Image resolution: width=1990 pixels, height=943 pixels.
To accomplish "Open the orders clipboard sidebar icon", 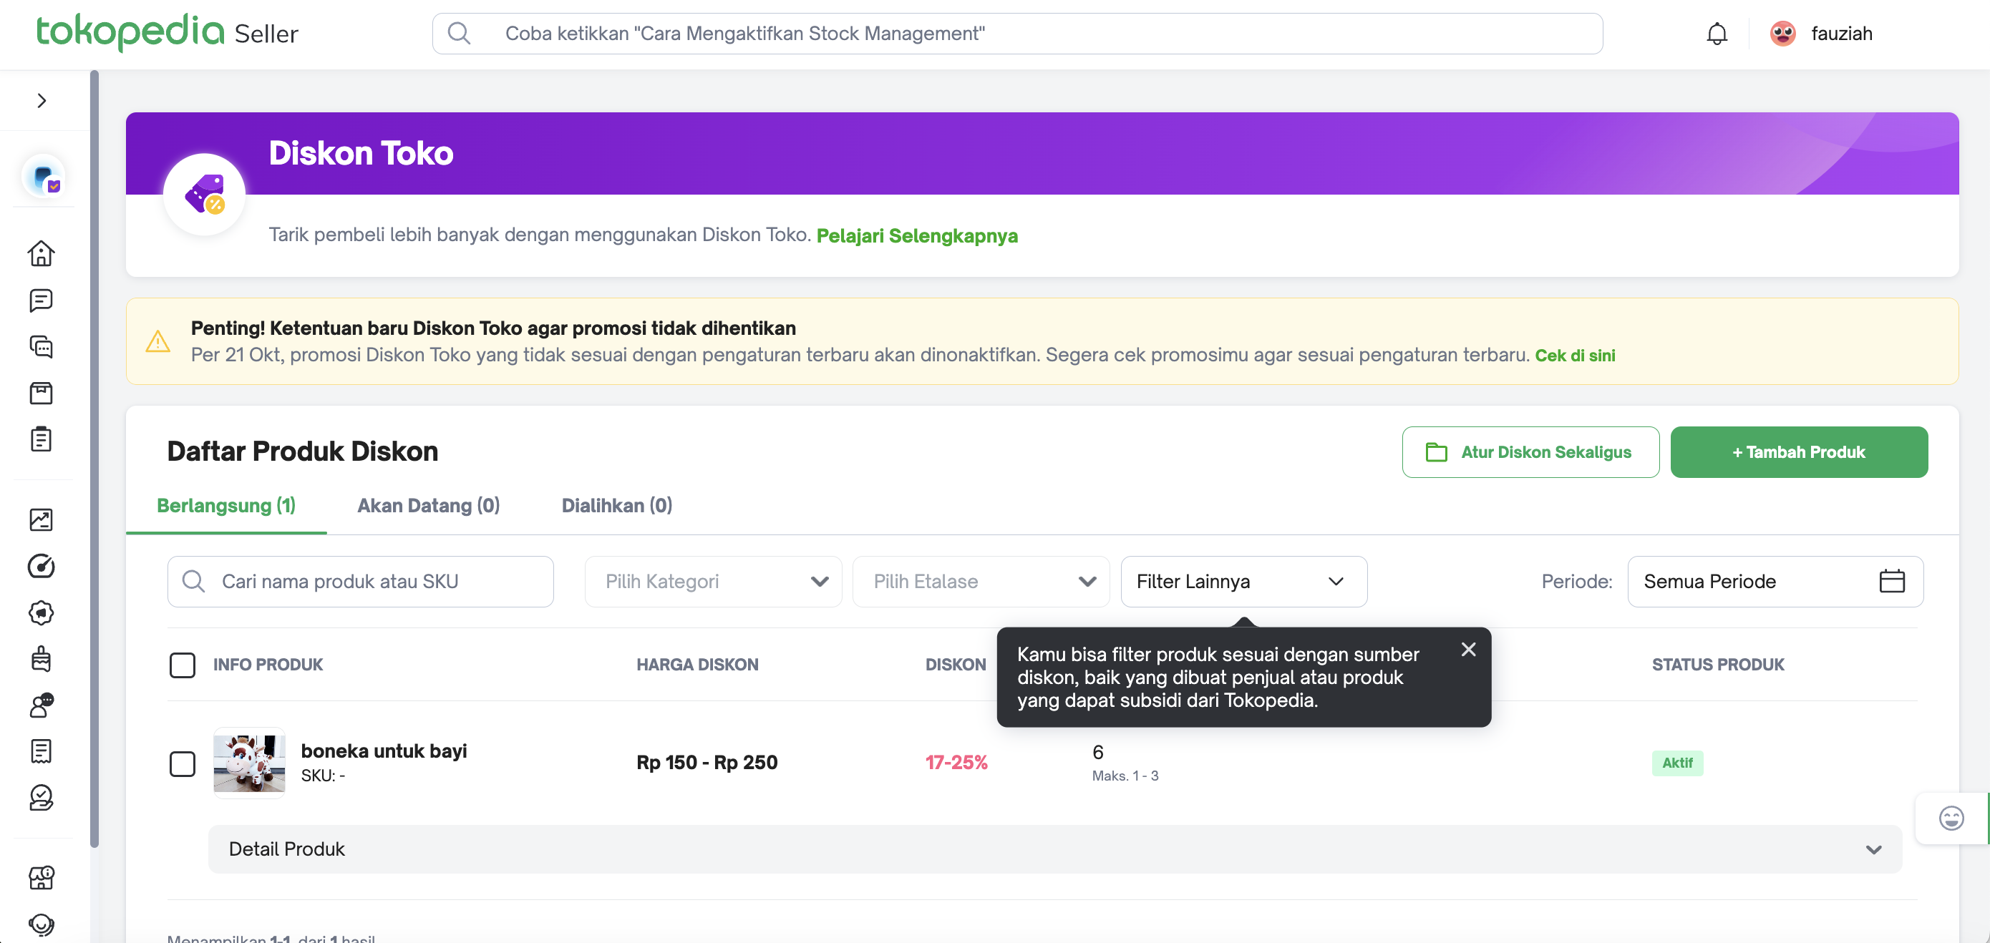I will point(41,439).
